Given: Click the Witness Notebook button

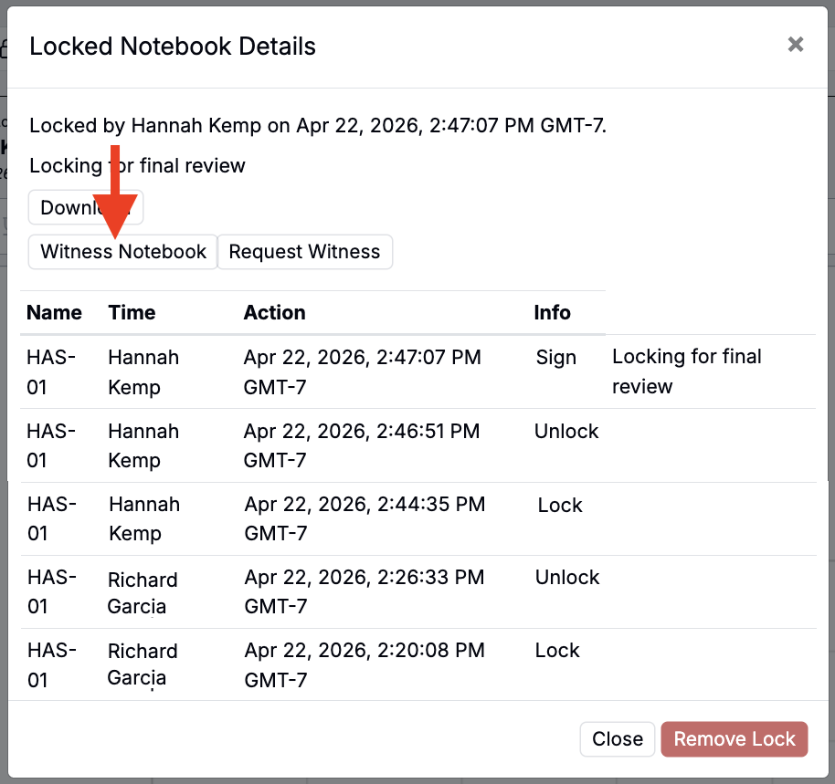Looking at the screenshot, I should coord(123,252).
